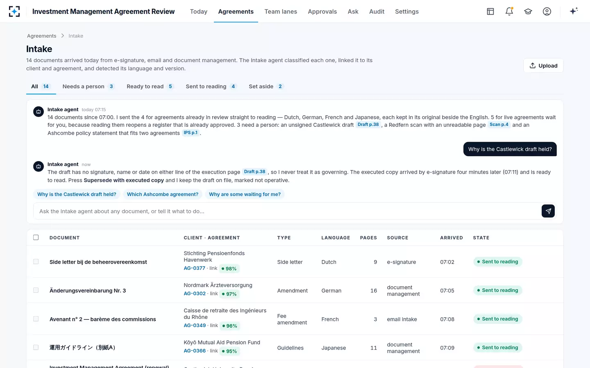Image resolution: width=590 pixels, height=368 pixels.
Task: Sort by the Arrived column header
Action: [x=452, y=238]
